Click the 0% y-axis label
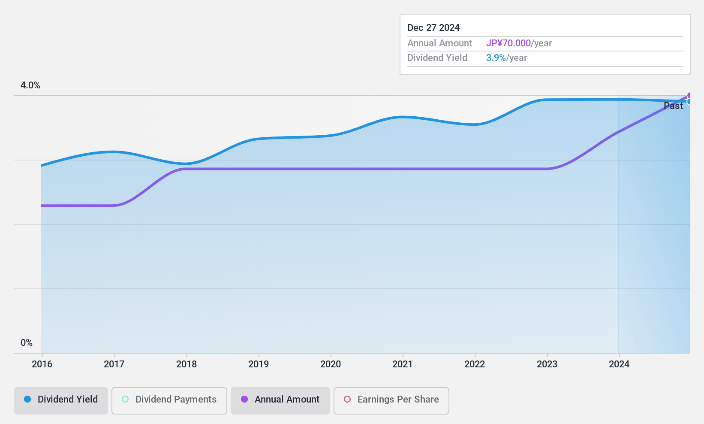This screenshot has height=424, width=704. tap(27, 342)
